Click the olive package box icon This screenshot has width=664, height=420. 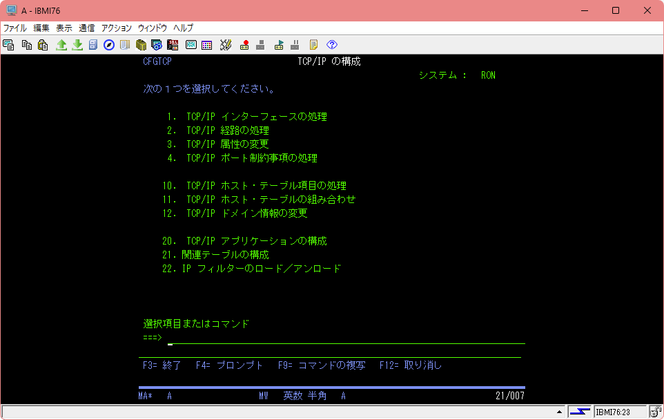click(141, 44)
